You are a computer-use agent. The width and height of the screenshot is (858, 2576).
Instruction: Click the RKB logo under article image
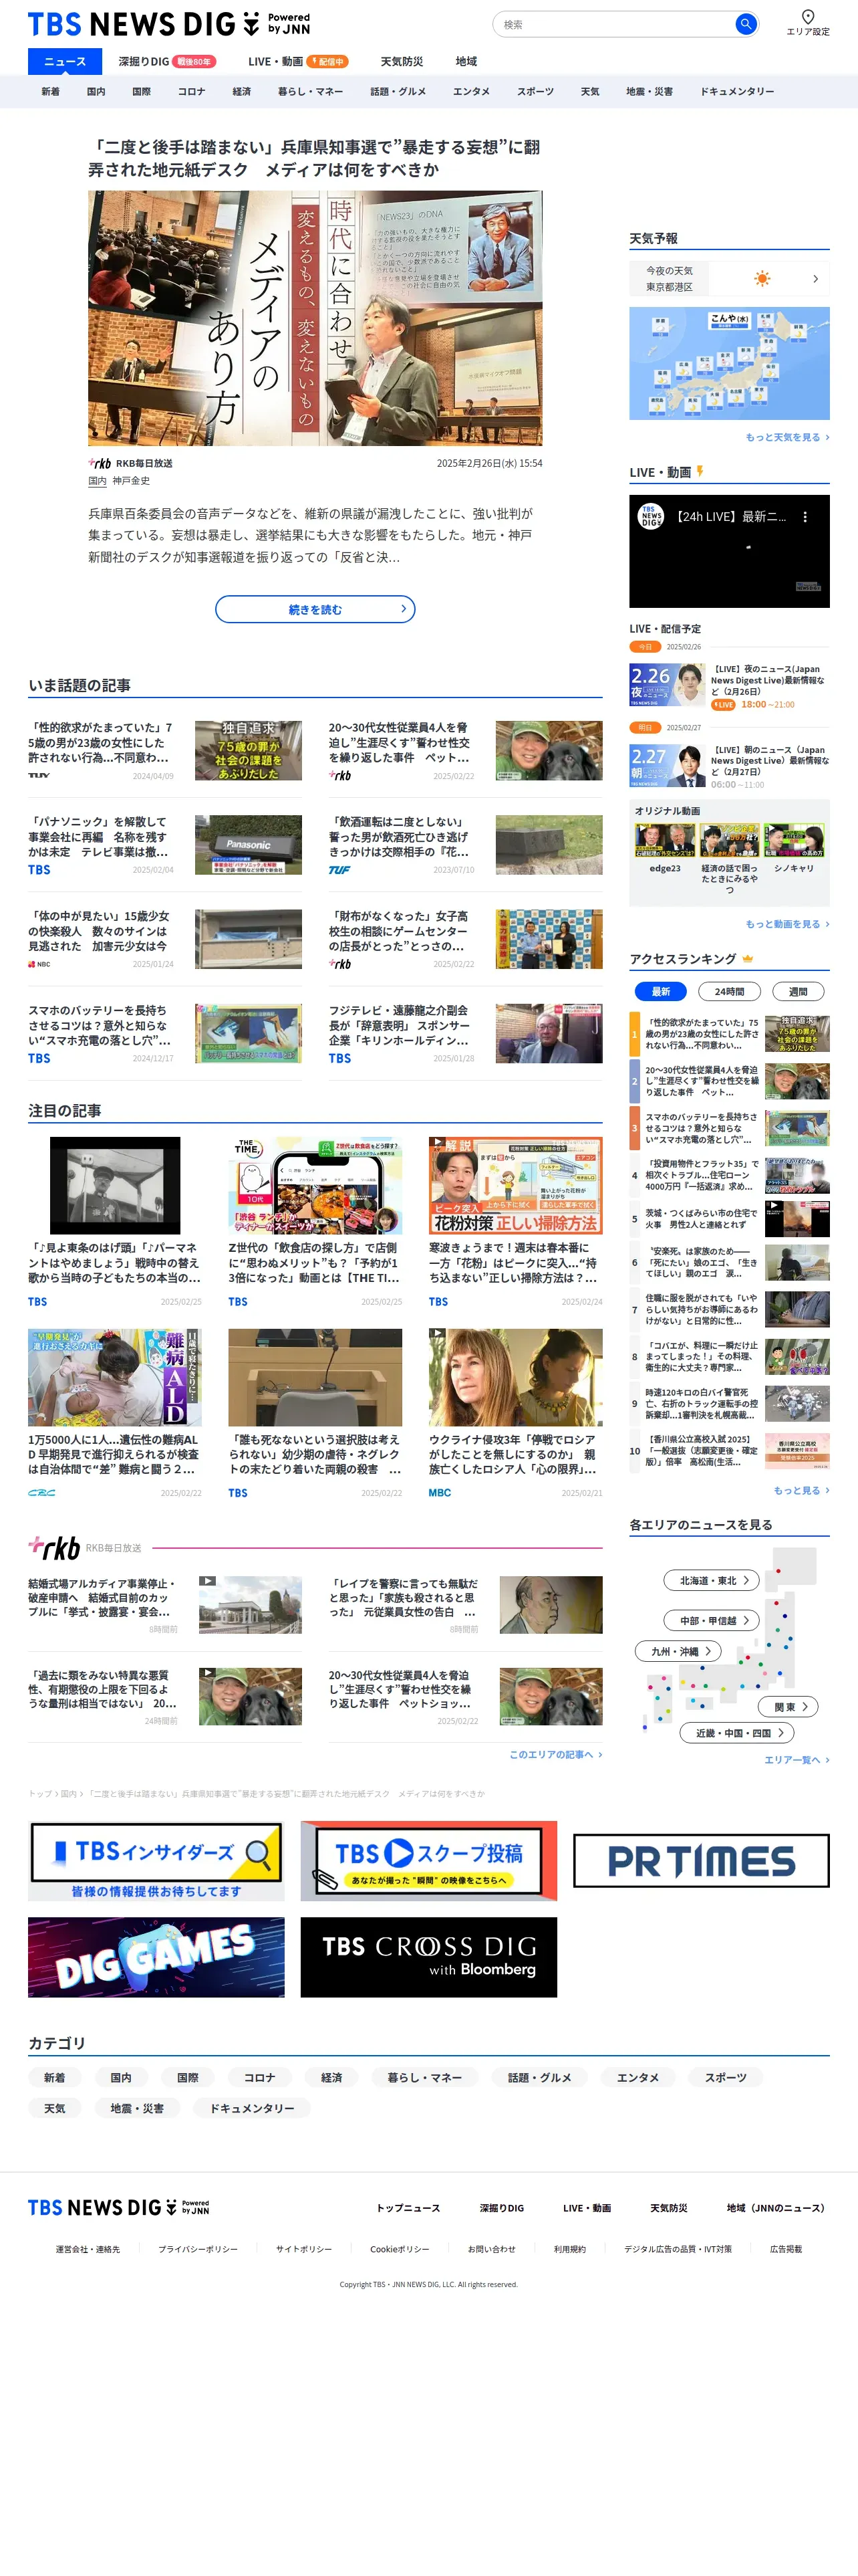pyautogui.click(x=100, y=463)
